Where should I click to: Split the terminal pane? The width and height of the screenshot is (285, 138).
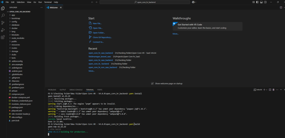tap(270, 90)
